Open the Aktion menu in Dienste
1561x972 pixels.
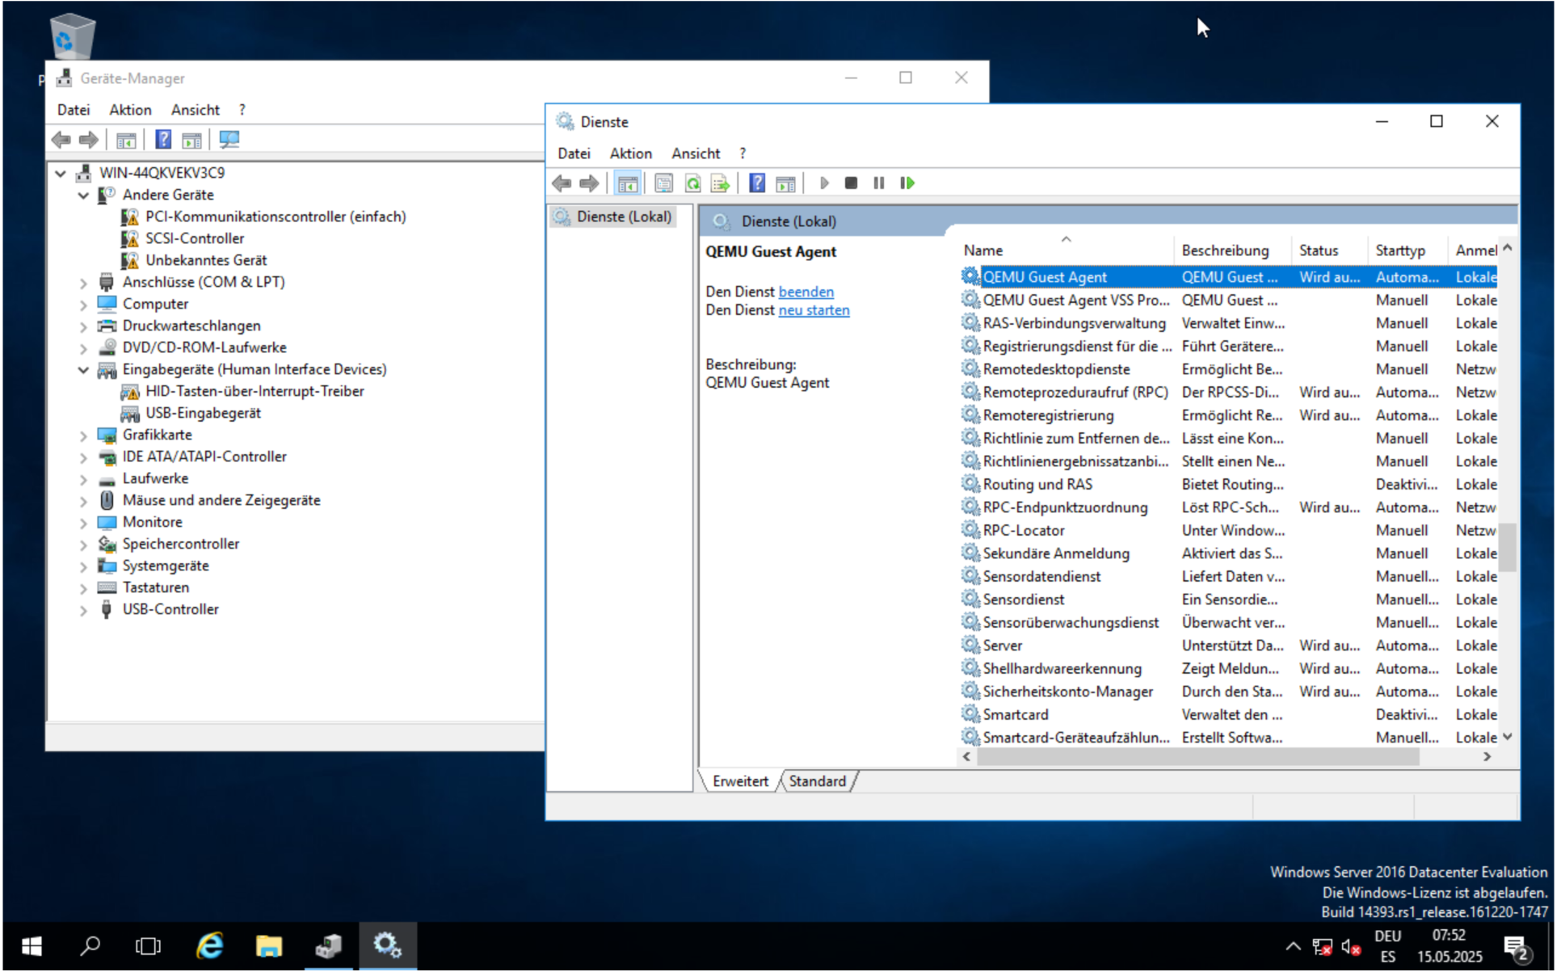pos(632,154)
